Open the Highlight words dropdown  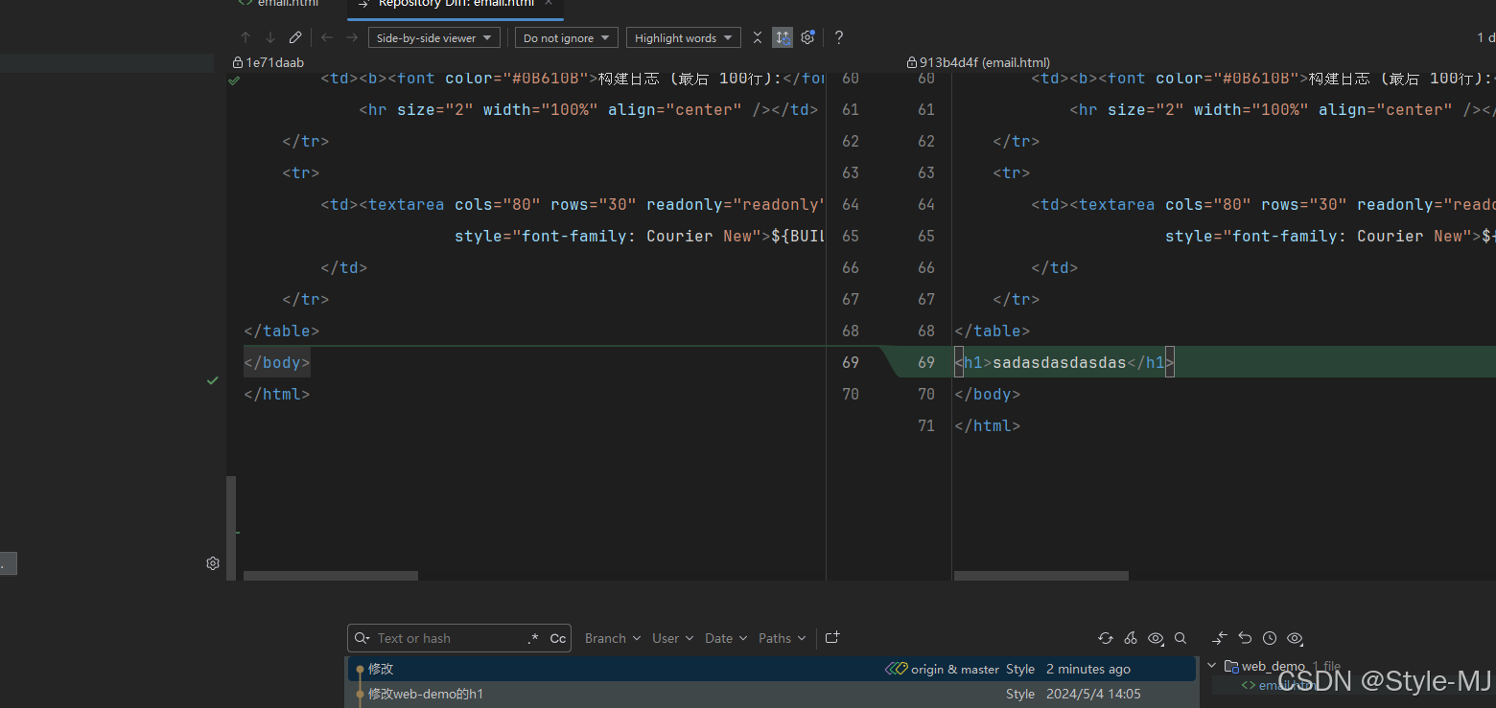tap(683, 38)
